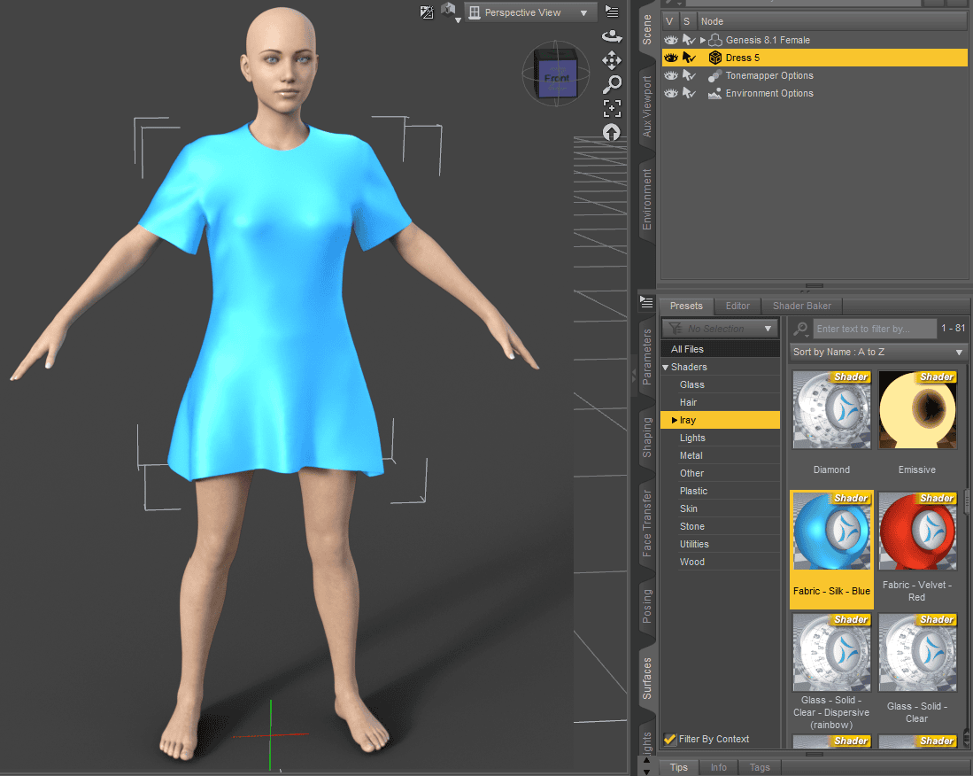Expand the Genesis 8.1 Female tree node
This screenshot has width=973, height=776.
click(x=703, y=39)
